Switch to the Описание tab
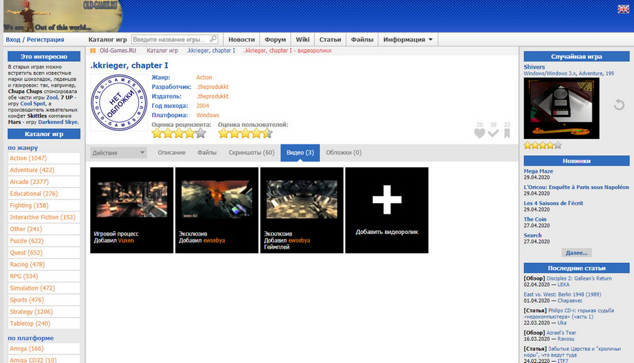Viewport: 634px width, 363px height. click(x=171, y=152)
